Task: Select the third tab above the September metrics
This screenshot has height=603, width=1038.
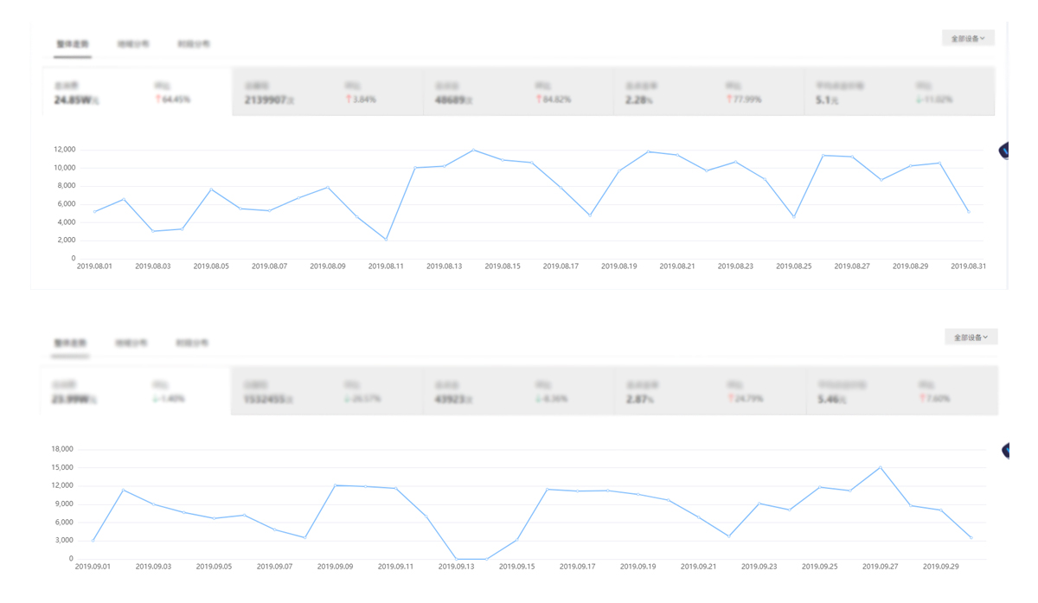Action: (x=192, y=343)
